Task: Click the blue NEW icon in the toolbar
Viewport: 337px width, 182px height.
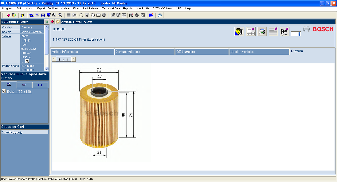Action: [x=151, y=15]
